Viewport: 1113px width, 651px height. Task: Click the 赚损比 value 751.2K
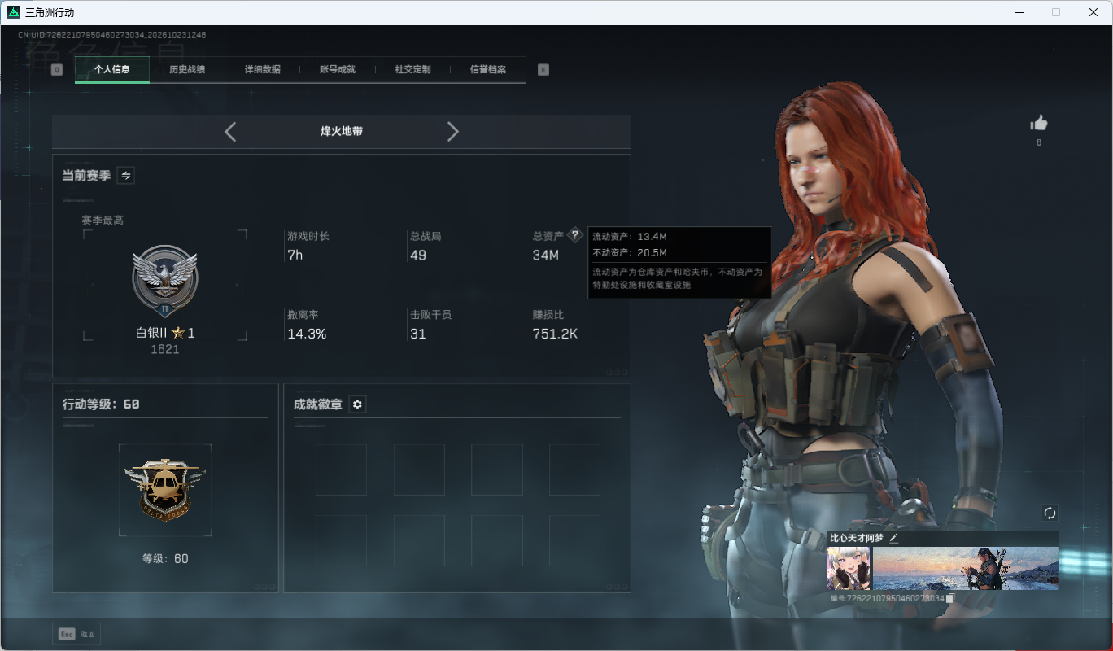(555, 334)
